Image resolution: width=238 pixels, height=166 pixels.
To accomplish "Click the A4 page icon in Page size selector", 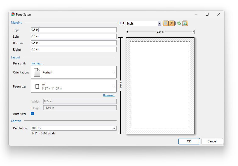I will click(37, 86).
